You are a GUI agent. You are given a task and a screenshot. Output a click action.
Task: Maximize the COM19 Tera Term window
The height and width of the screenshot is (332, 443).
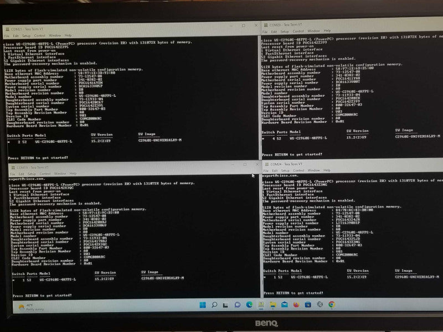pos(245,164)
